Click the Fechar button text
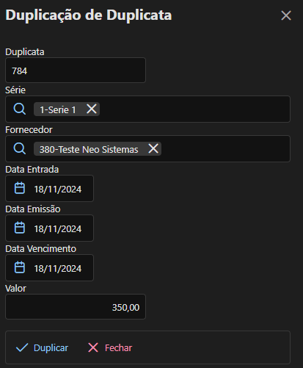This screenshot has width=303, height=368. click(118, 347)
